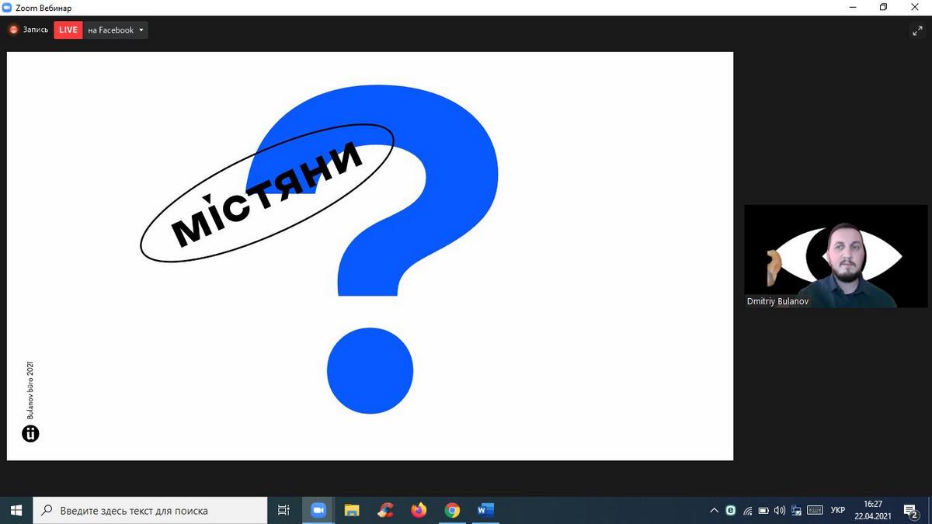Expand the 'на Facebook' live stream dropdown
The width and height of the screenshot is (932, 524).
coord(141,30)
